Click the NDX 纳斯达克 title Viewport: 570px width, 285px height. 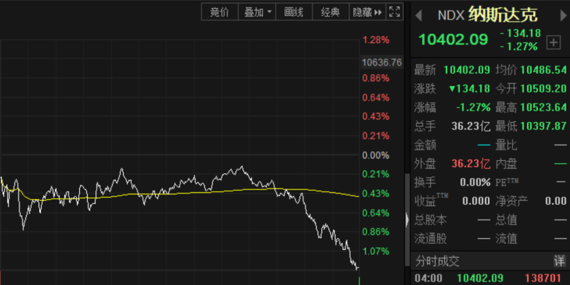(x=487, y=15)
